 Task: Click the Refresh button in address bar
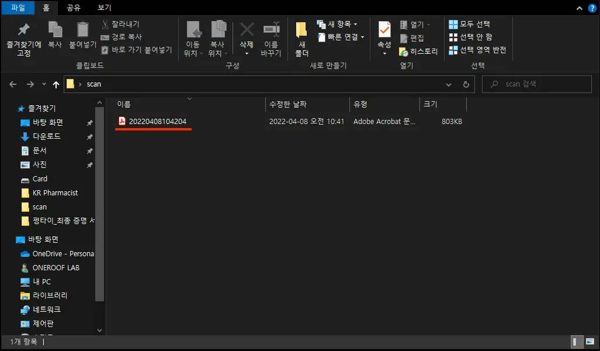coord(466,85)
